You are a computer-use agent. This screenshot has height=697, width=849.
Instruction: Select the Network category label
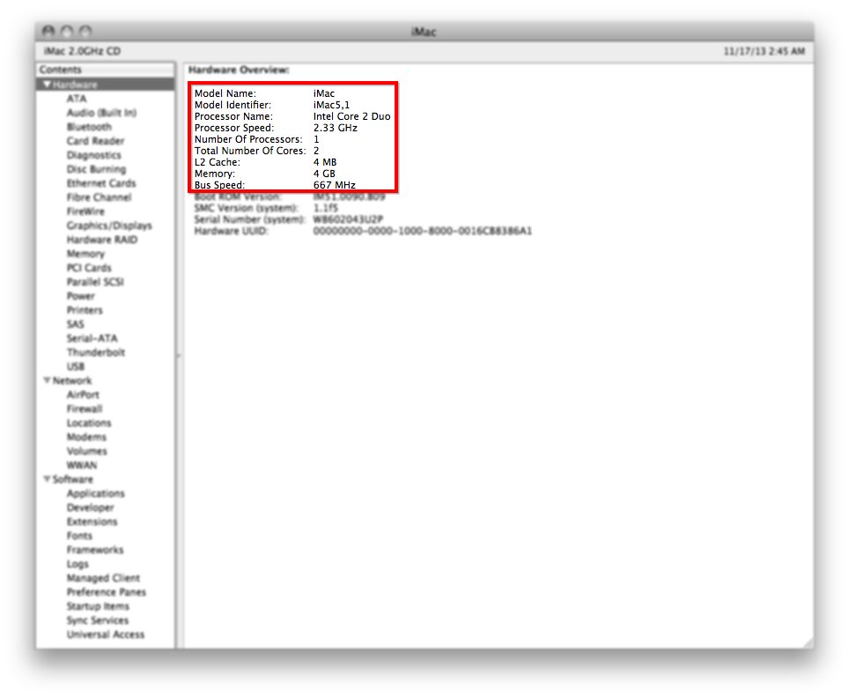tap(72, 380)
